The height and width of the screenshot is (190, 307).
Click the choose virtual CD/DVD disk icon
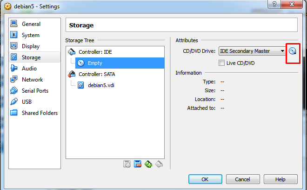coord(293,51)
